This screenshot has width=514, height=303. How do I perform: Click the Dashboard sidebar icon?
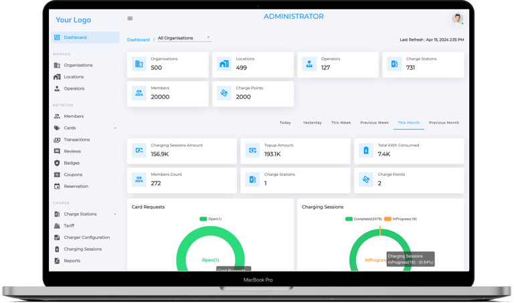pyautogui.click(x=57, y=37)
